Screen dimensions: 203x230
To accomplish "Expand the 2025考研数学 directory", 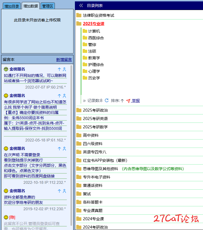I will click(95, 127).
